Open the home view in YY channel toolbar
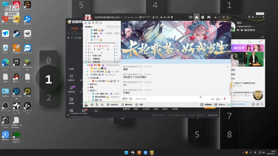Screen dimensions: 278x156 (196, 17)
